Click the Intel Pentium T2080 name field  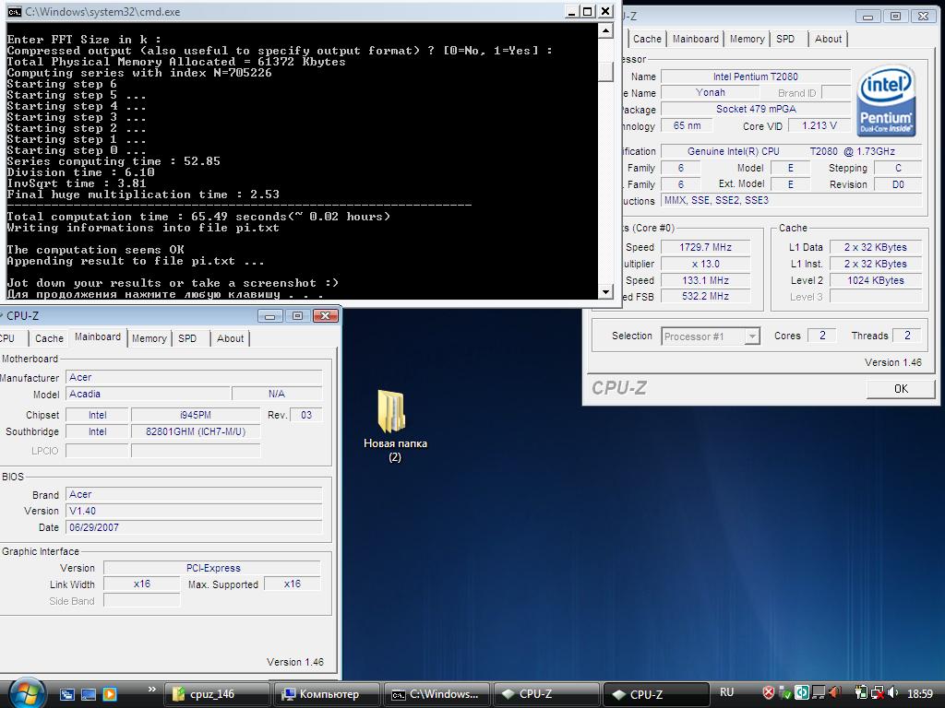coord(756,77)
